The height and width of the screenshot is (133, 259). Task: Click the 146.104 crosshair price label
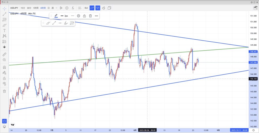[253, 79]
